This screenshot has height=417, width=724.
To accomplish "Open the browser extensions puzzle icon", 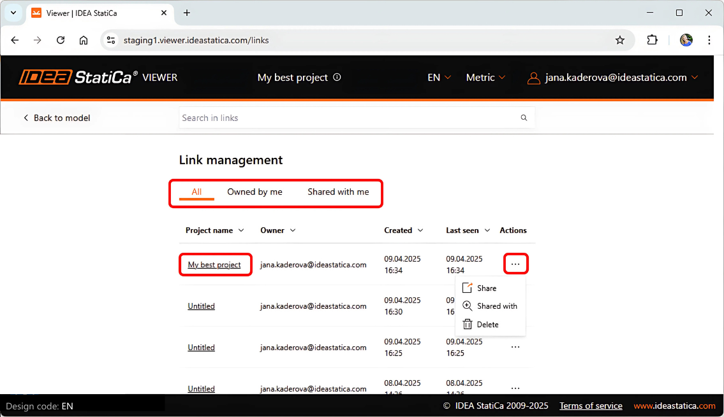I will coord(652,40).
